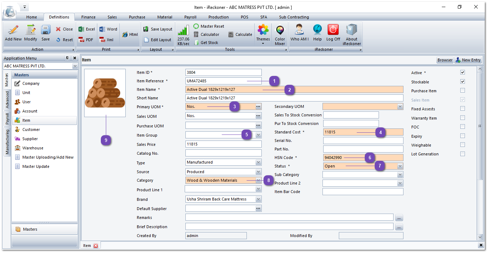Open the Production ribbon tab
The image size is (488, 253).
218,17
